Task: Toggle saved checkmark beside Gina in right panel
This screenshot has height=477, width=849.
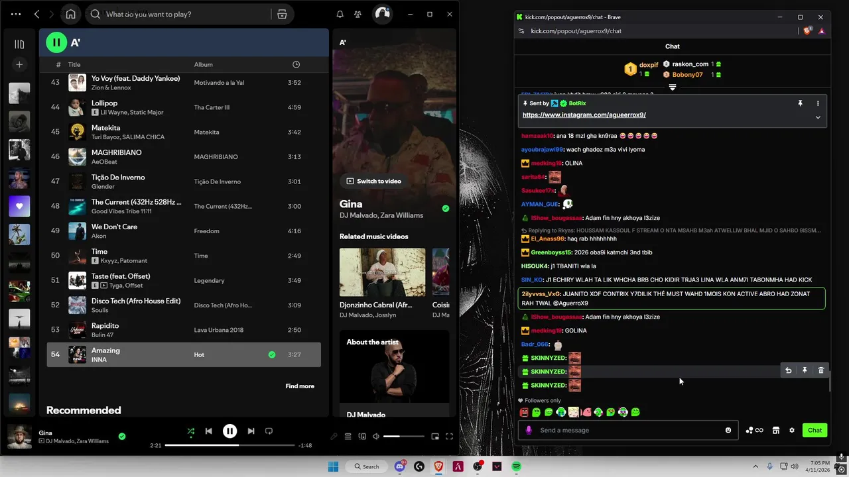Action: [446, 208]
